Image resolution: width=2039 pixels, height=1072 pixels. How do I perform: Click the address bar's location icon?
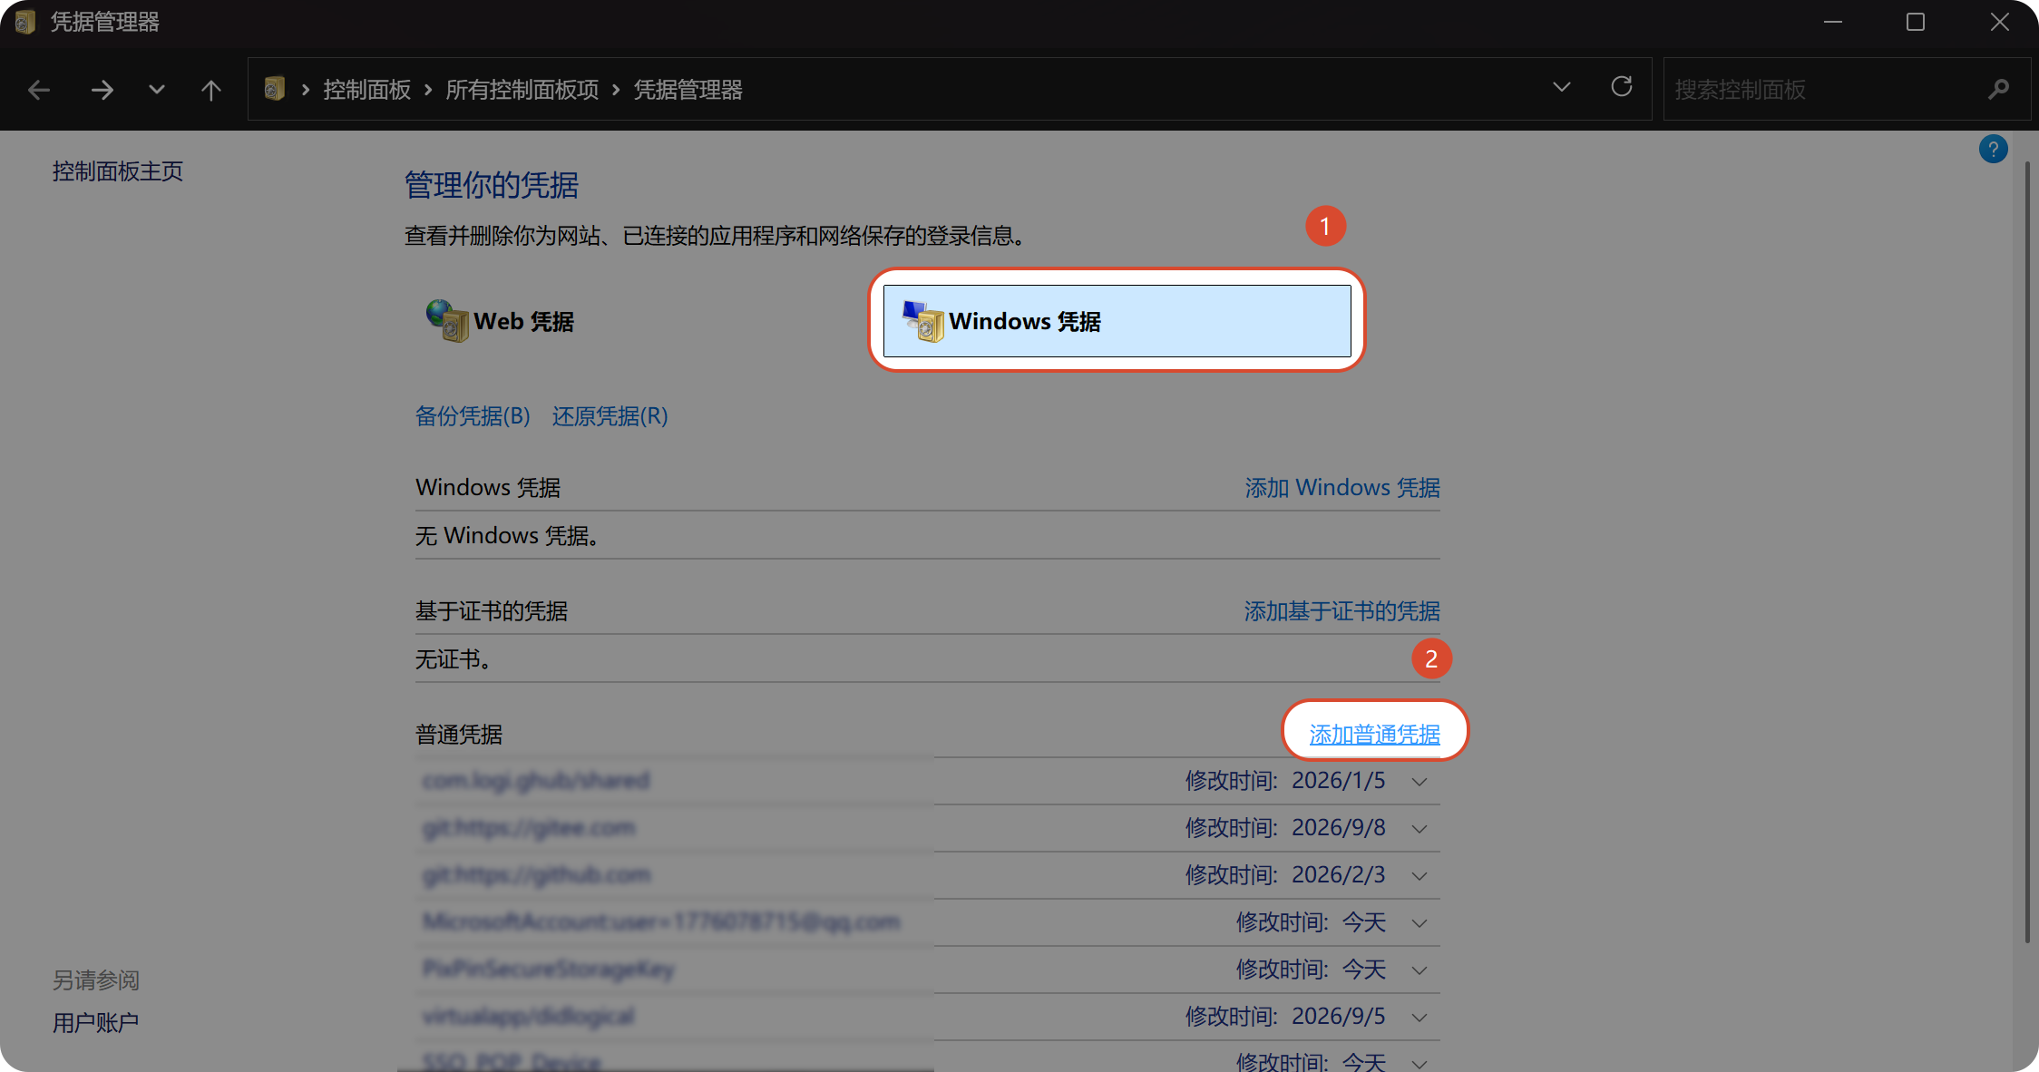tap(274, 89)
